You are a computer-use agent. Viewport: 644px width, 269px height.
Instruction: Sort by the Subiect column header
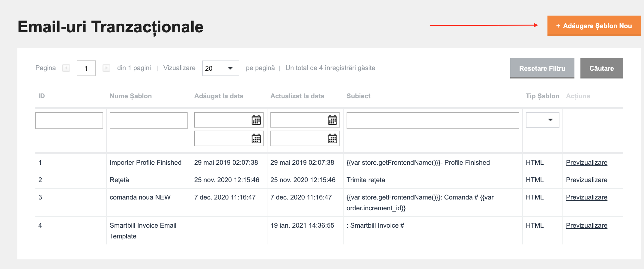[358, 96]
